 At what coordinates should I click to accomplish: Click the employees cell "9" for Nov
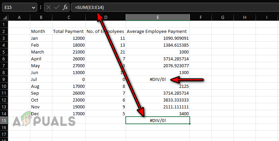[106, 107]
